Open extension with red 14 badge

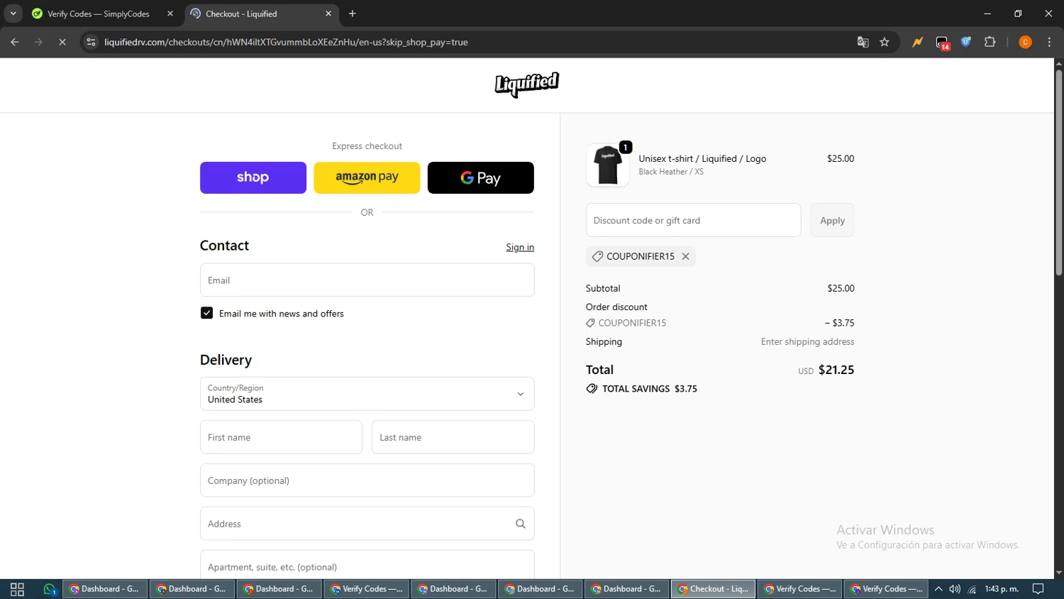click(x=942, y=43)
